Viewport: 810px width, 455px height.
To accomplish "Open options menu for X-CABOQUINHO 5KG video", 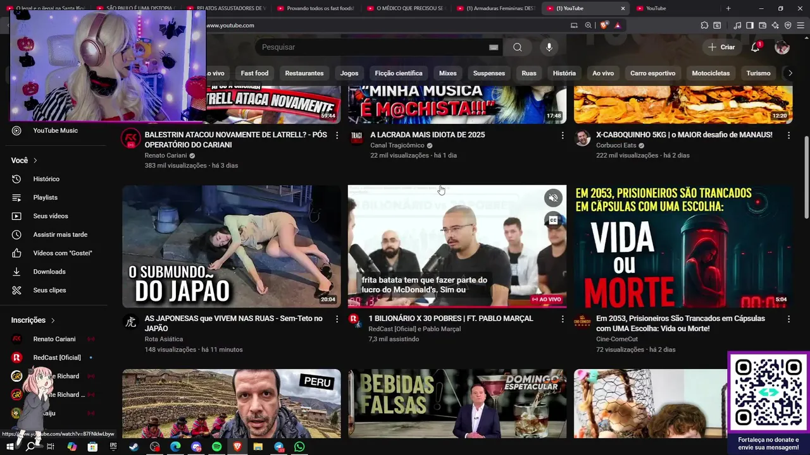I will [788, 135].
